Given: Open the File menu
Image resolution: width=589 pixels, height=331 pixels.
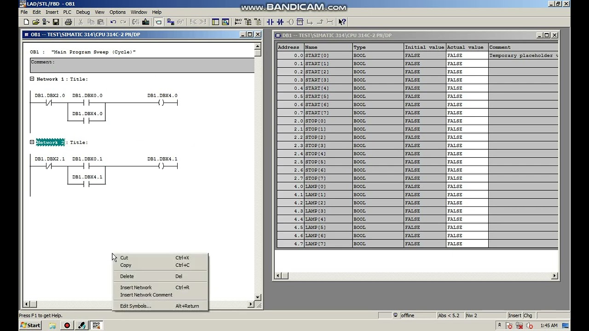Looking at the screenshot, I should (x=24, y=12).
